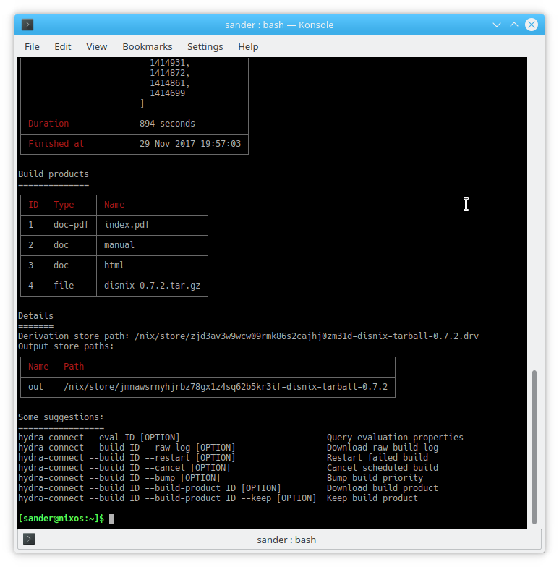Click the '29 Nov 2017 19:57:03' timestamp
Image resolution: width=559 pixels, height=567 pixels.
coord(190,144)
